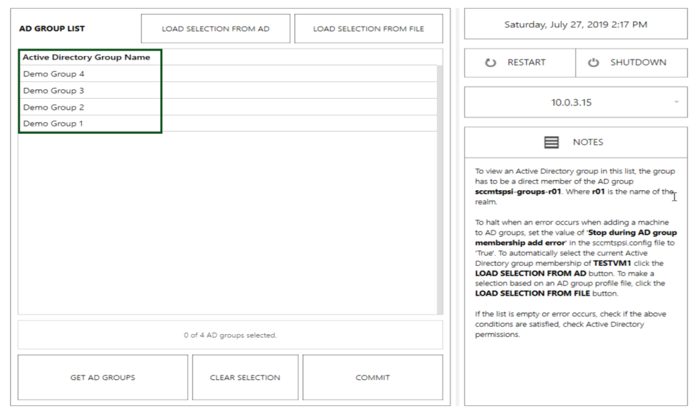Select Demo Group 3 row
Image resolution: width=698 pixels, height=414 pixels.
point(54,91)
